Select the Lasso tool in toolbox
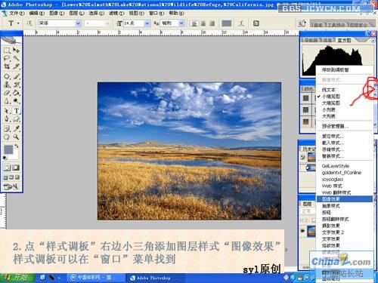 pos(7,59)
